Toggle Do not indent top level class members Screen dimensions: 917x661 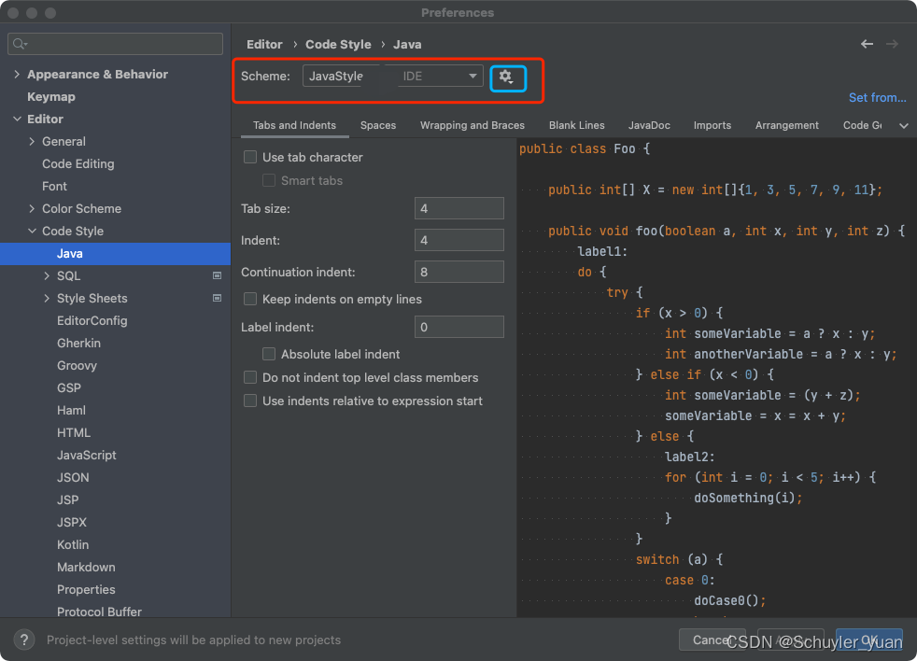coord(250,377)
